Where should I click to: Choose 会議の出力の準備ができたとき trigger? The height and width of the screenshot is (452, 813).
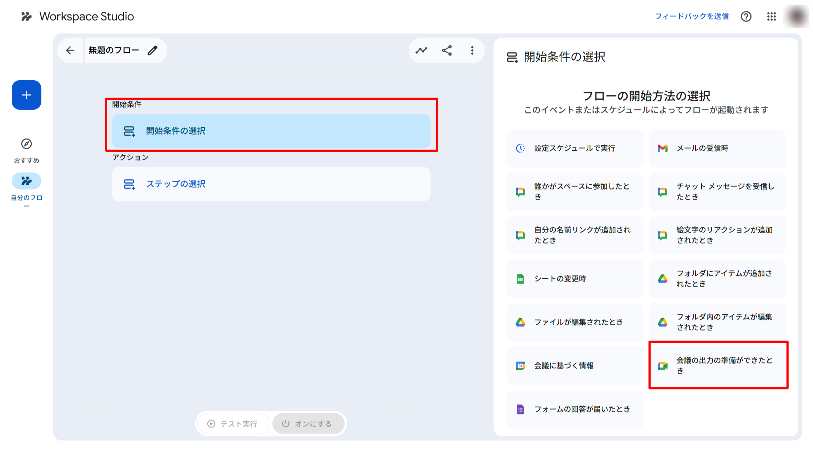(x=717, y=366)
